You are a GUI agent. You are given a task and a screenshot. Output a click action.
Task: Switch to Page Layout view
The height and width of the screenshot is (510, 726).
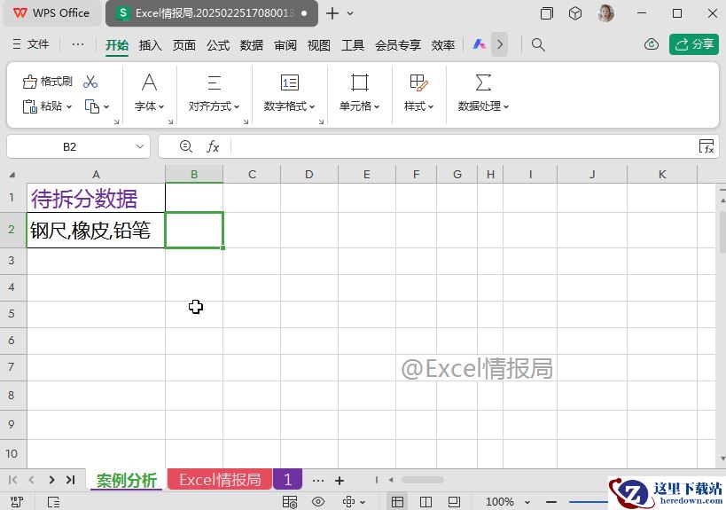(x=454, y=502)
